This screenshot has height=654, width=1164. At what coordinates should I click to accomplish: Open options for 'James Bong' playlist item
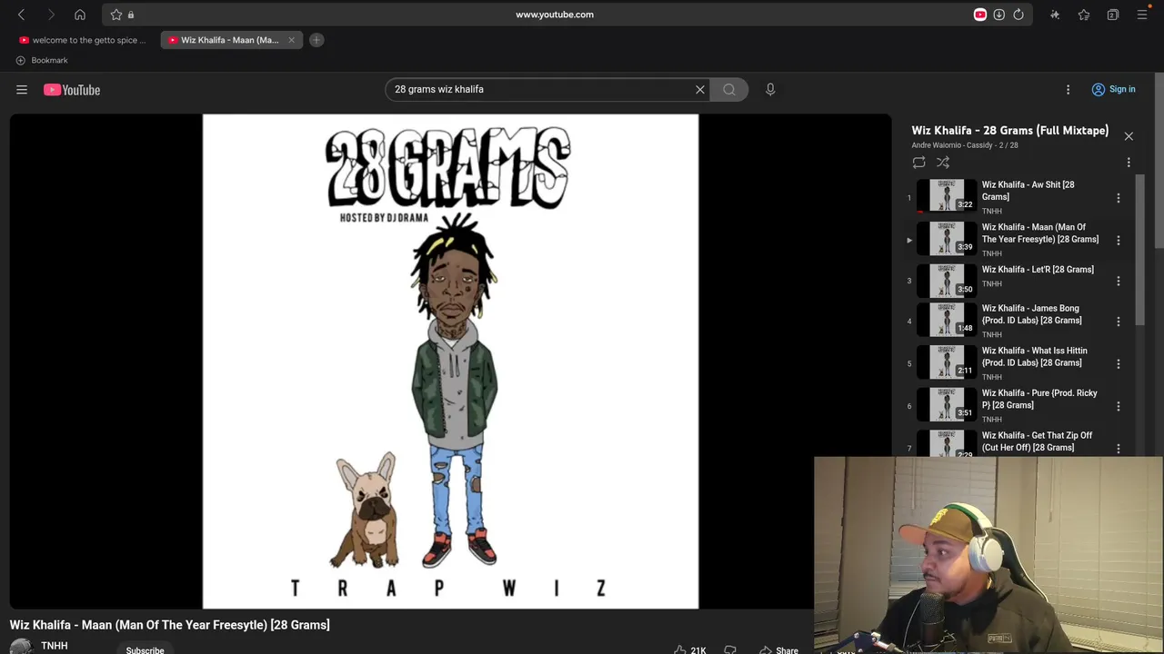[1119, 322]
